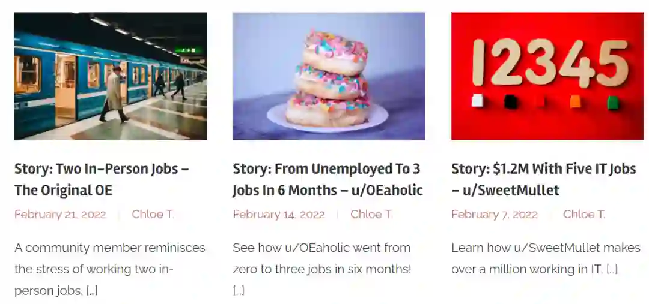Open 'Story: Two In-Person Jobs' title link
Screen dimensions: 649x304
102,179
